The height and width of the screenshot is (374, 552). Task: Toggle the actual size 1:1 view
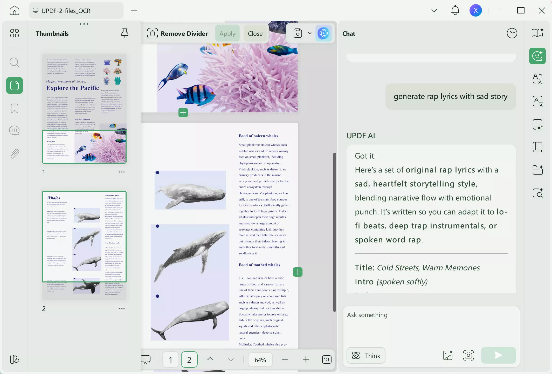(x=327, y=359)
